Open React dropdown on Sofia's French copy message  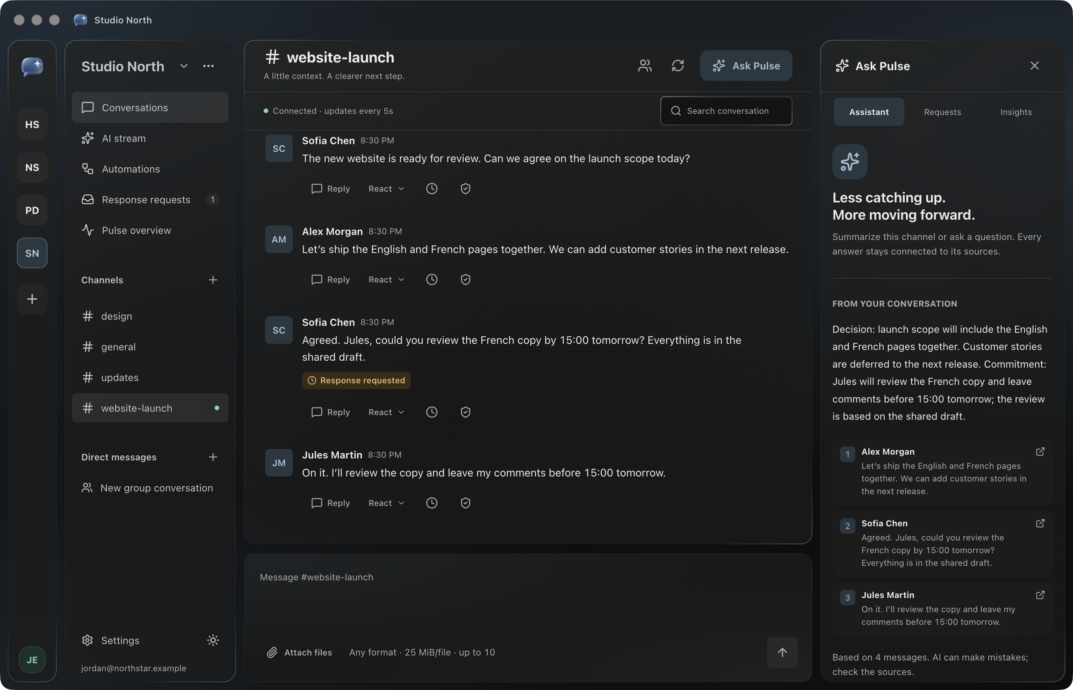[387, 412]
